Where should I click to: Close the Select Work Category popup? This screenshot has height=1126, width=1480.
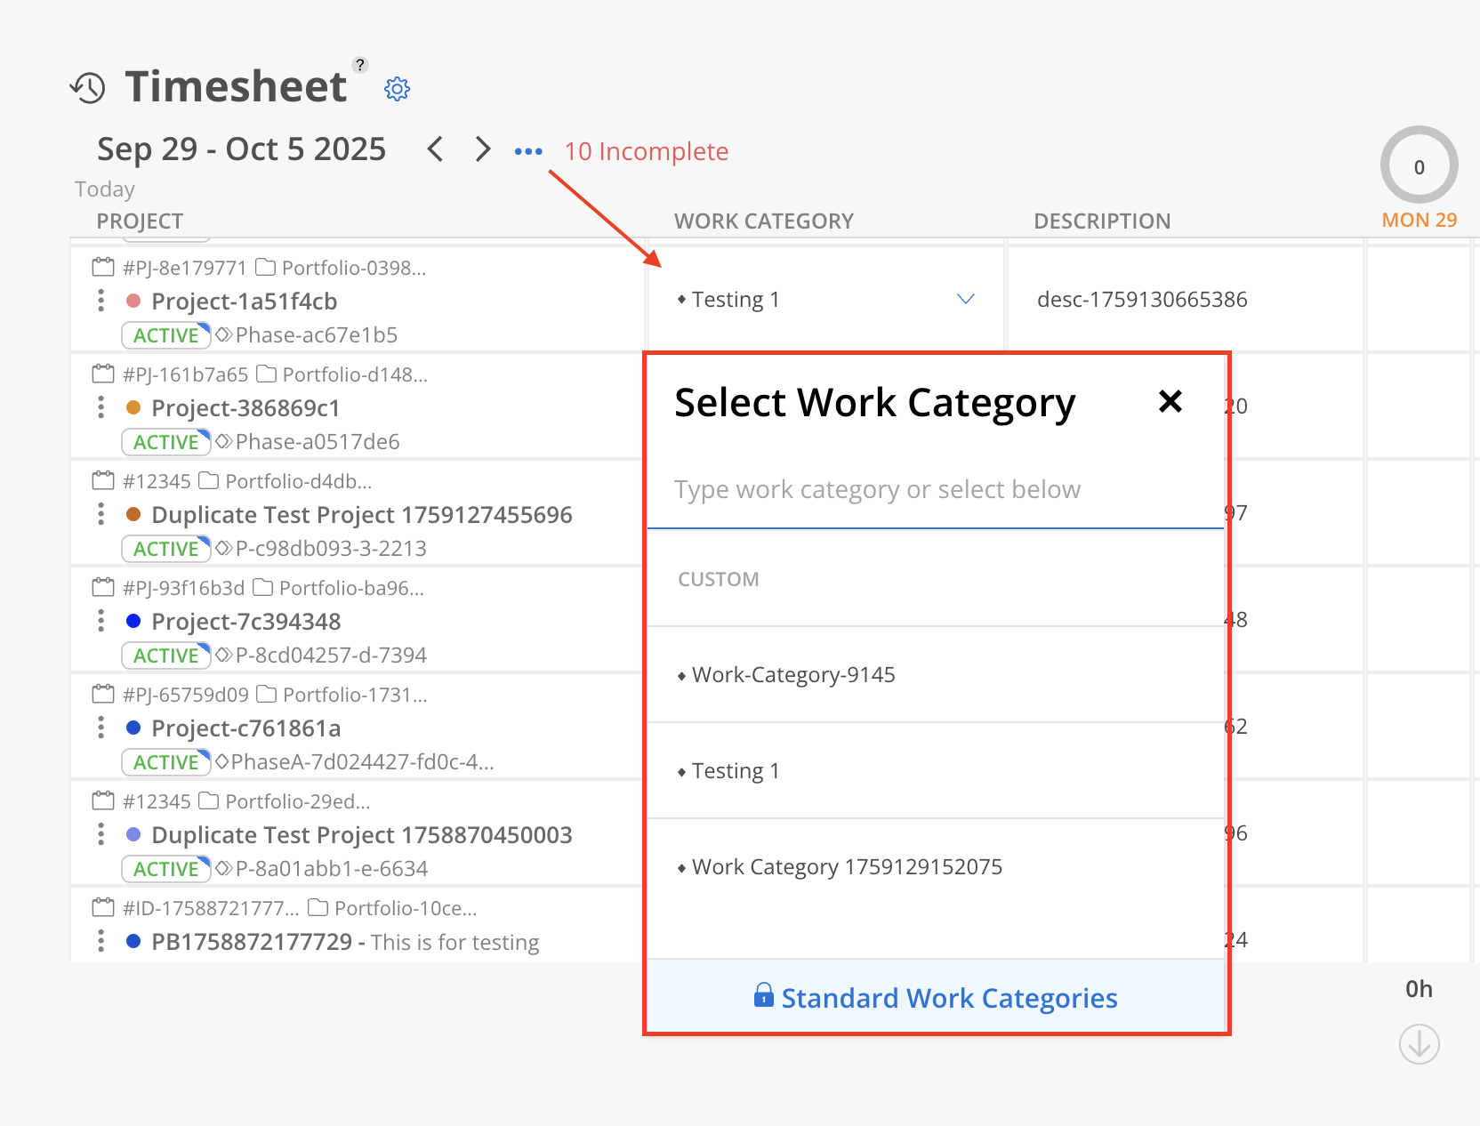tap(1170, 402)
